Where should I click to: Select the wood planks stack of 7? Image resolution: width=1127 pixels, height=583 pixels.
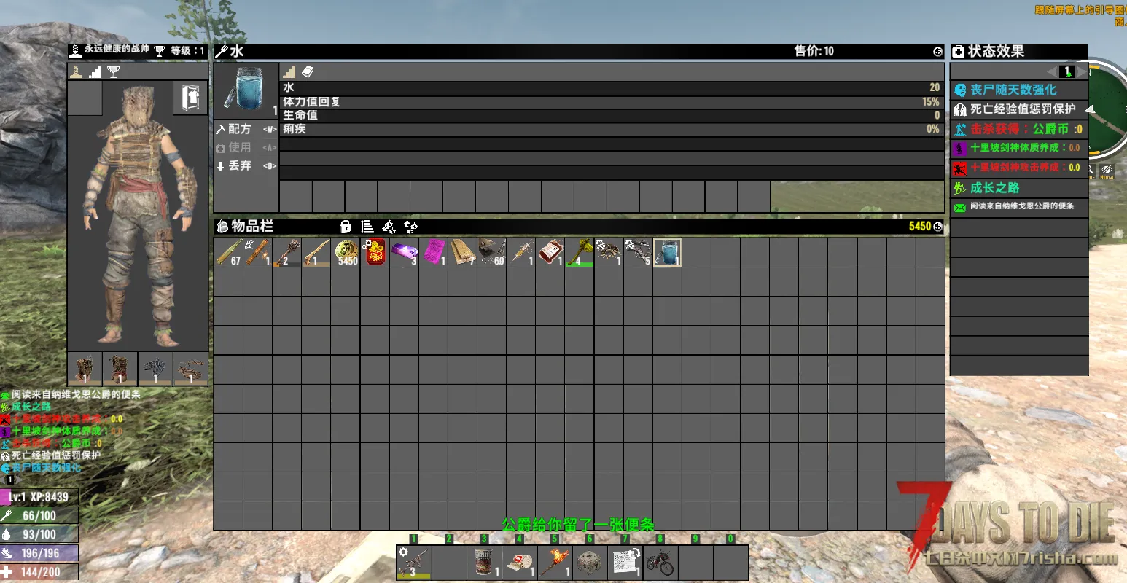(462, 253)
